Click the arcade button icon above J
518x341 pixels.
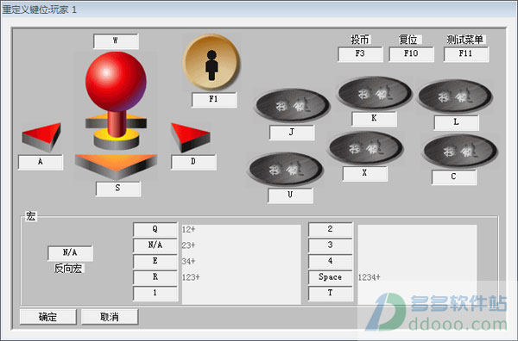click(293, 106)
